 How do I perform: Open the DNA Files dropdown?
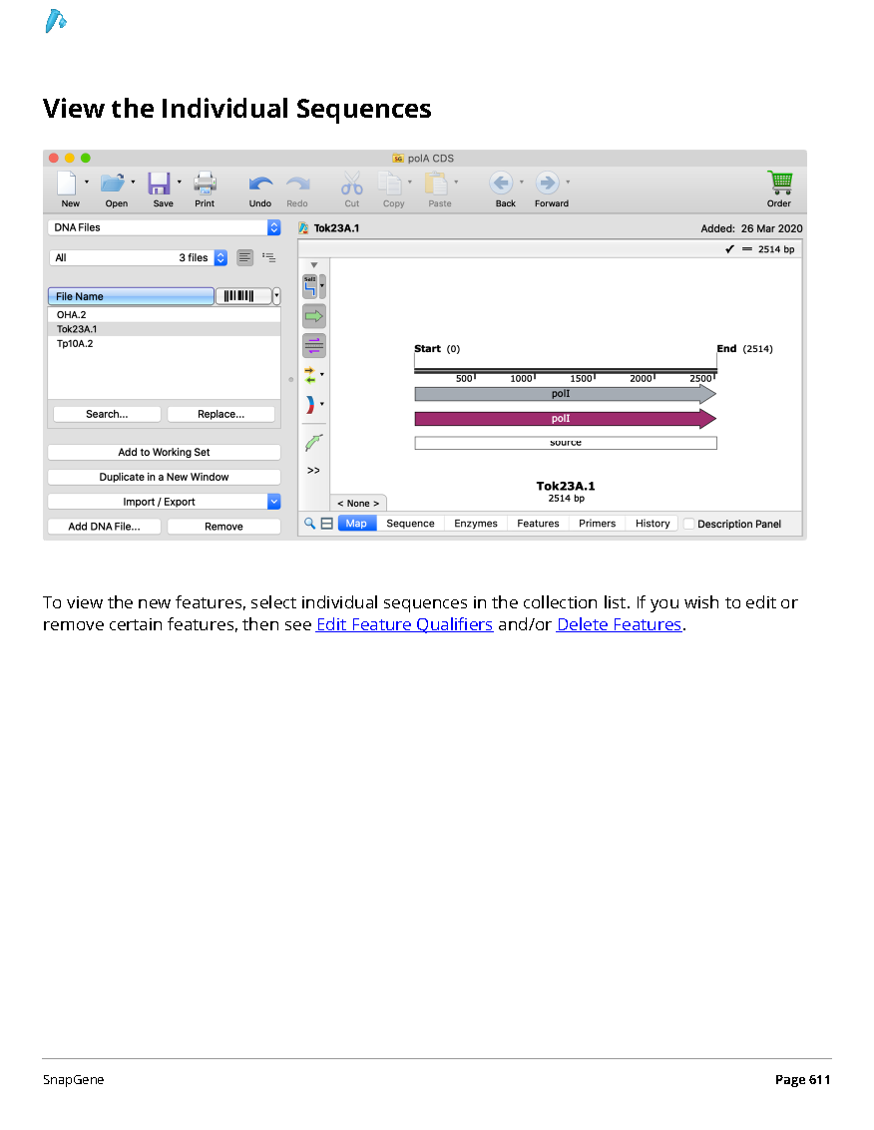[x=165, y=227]
